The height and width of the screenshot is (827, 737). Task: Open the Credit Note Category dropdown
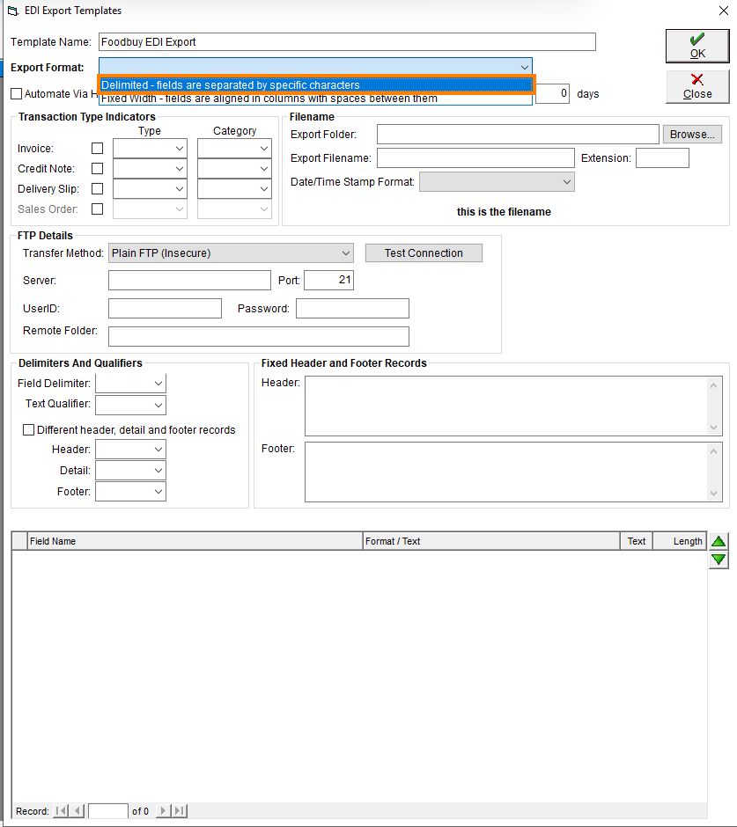point(234,168)
